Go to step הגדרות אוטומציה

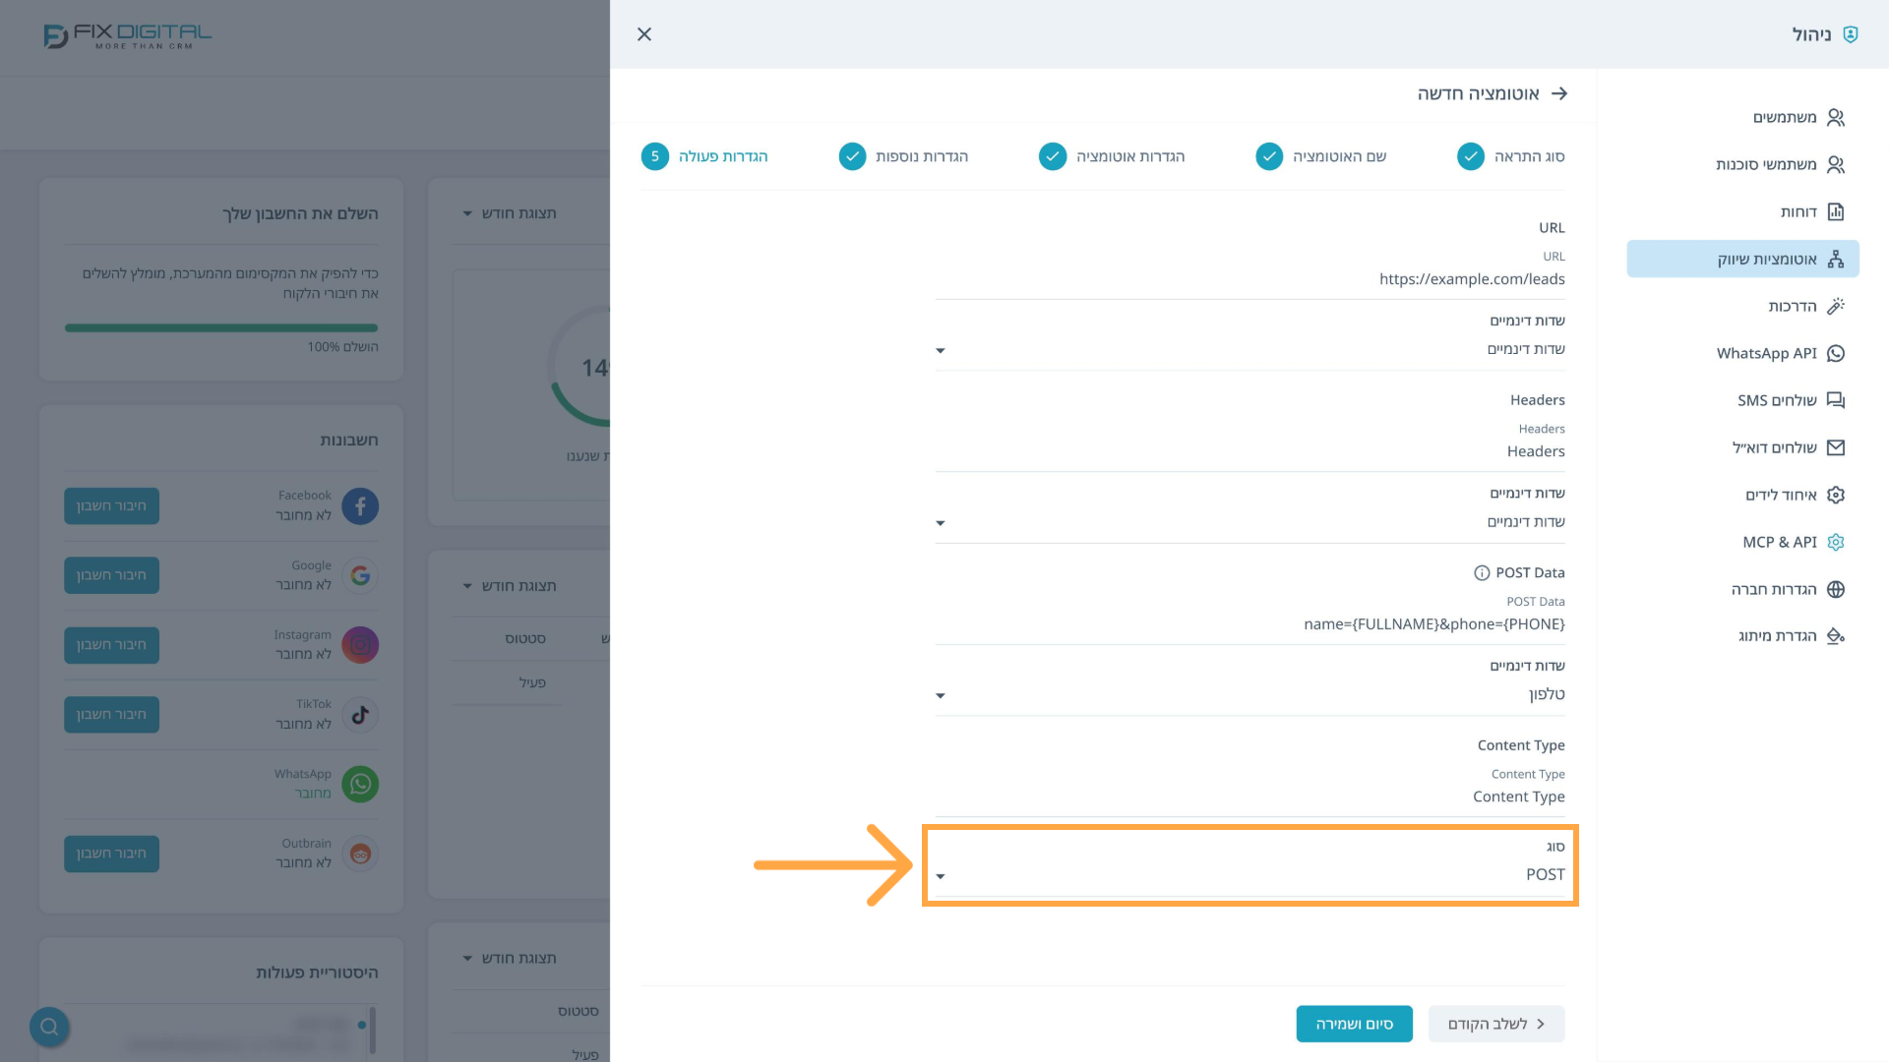(x=1112, y=156)
